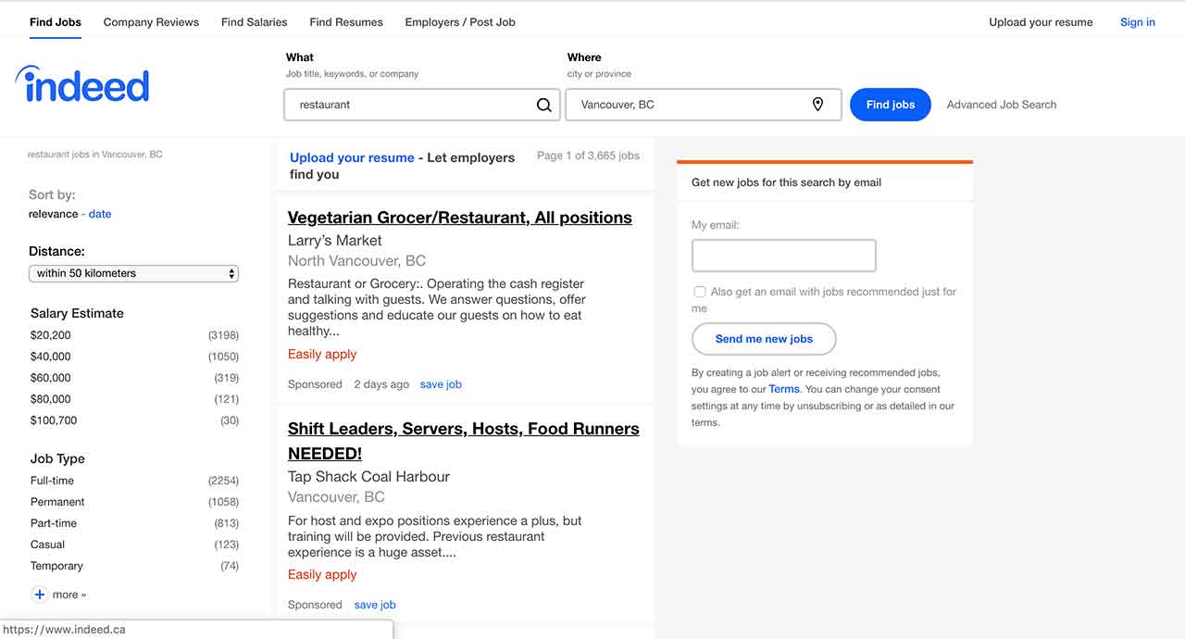Open Company Reviews tab
The height and width of the screenshot is (639, 1185).
point(151,22)
